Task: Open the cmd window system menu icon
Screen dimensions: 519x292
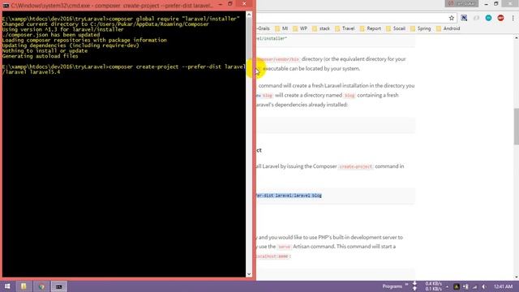Action: pyautogui.click(x=6, y=6)
